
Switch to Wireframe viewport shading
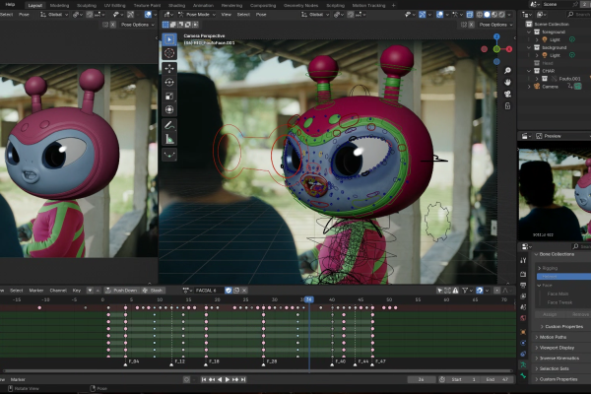[480, 15]
